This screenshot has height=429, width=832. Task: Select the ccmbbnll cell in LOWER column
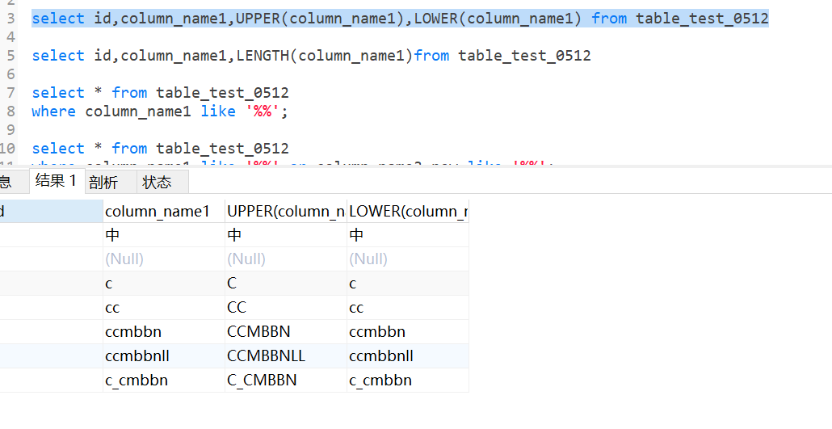[x=381, y=355]
